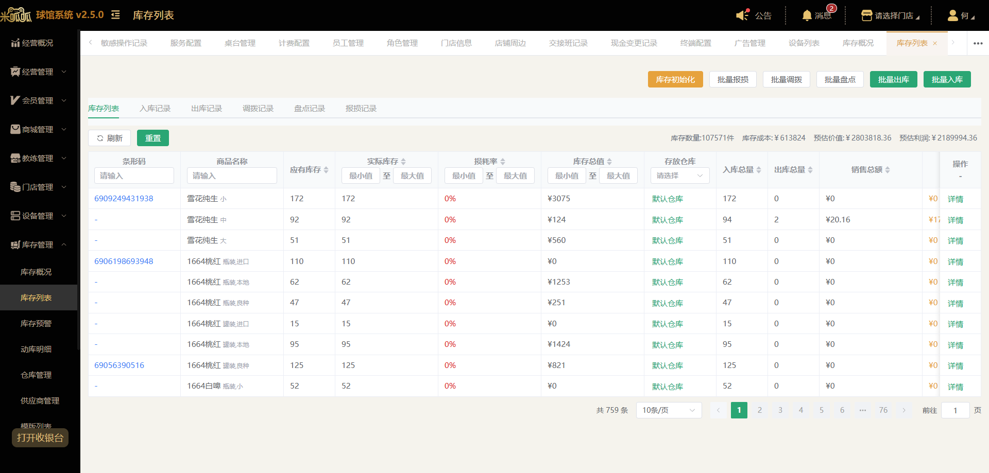Open the tab options ellipsis menu
Screen dimensions: 989x473
point(978,43)
